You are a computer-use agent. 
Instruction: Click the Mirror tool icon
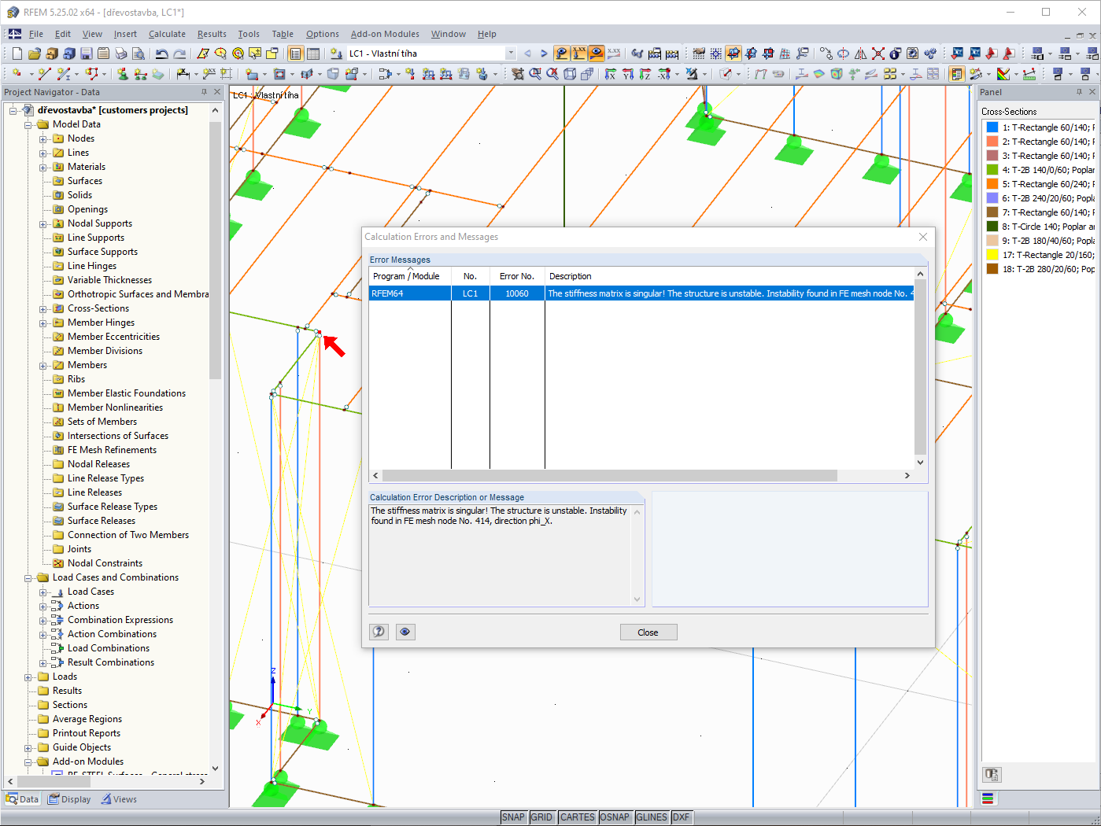[861, 53]
